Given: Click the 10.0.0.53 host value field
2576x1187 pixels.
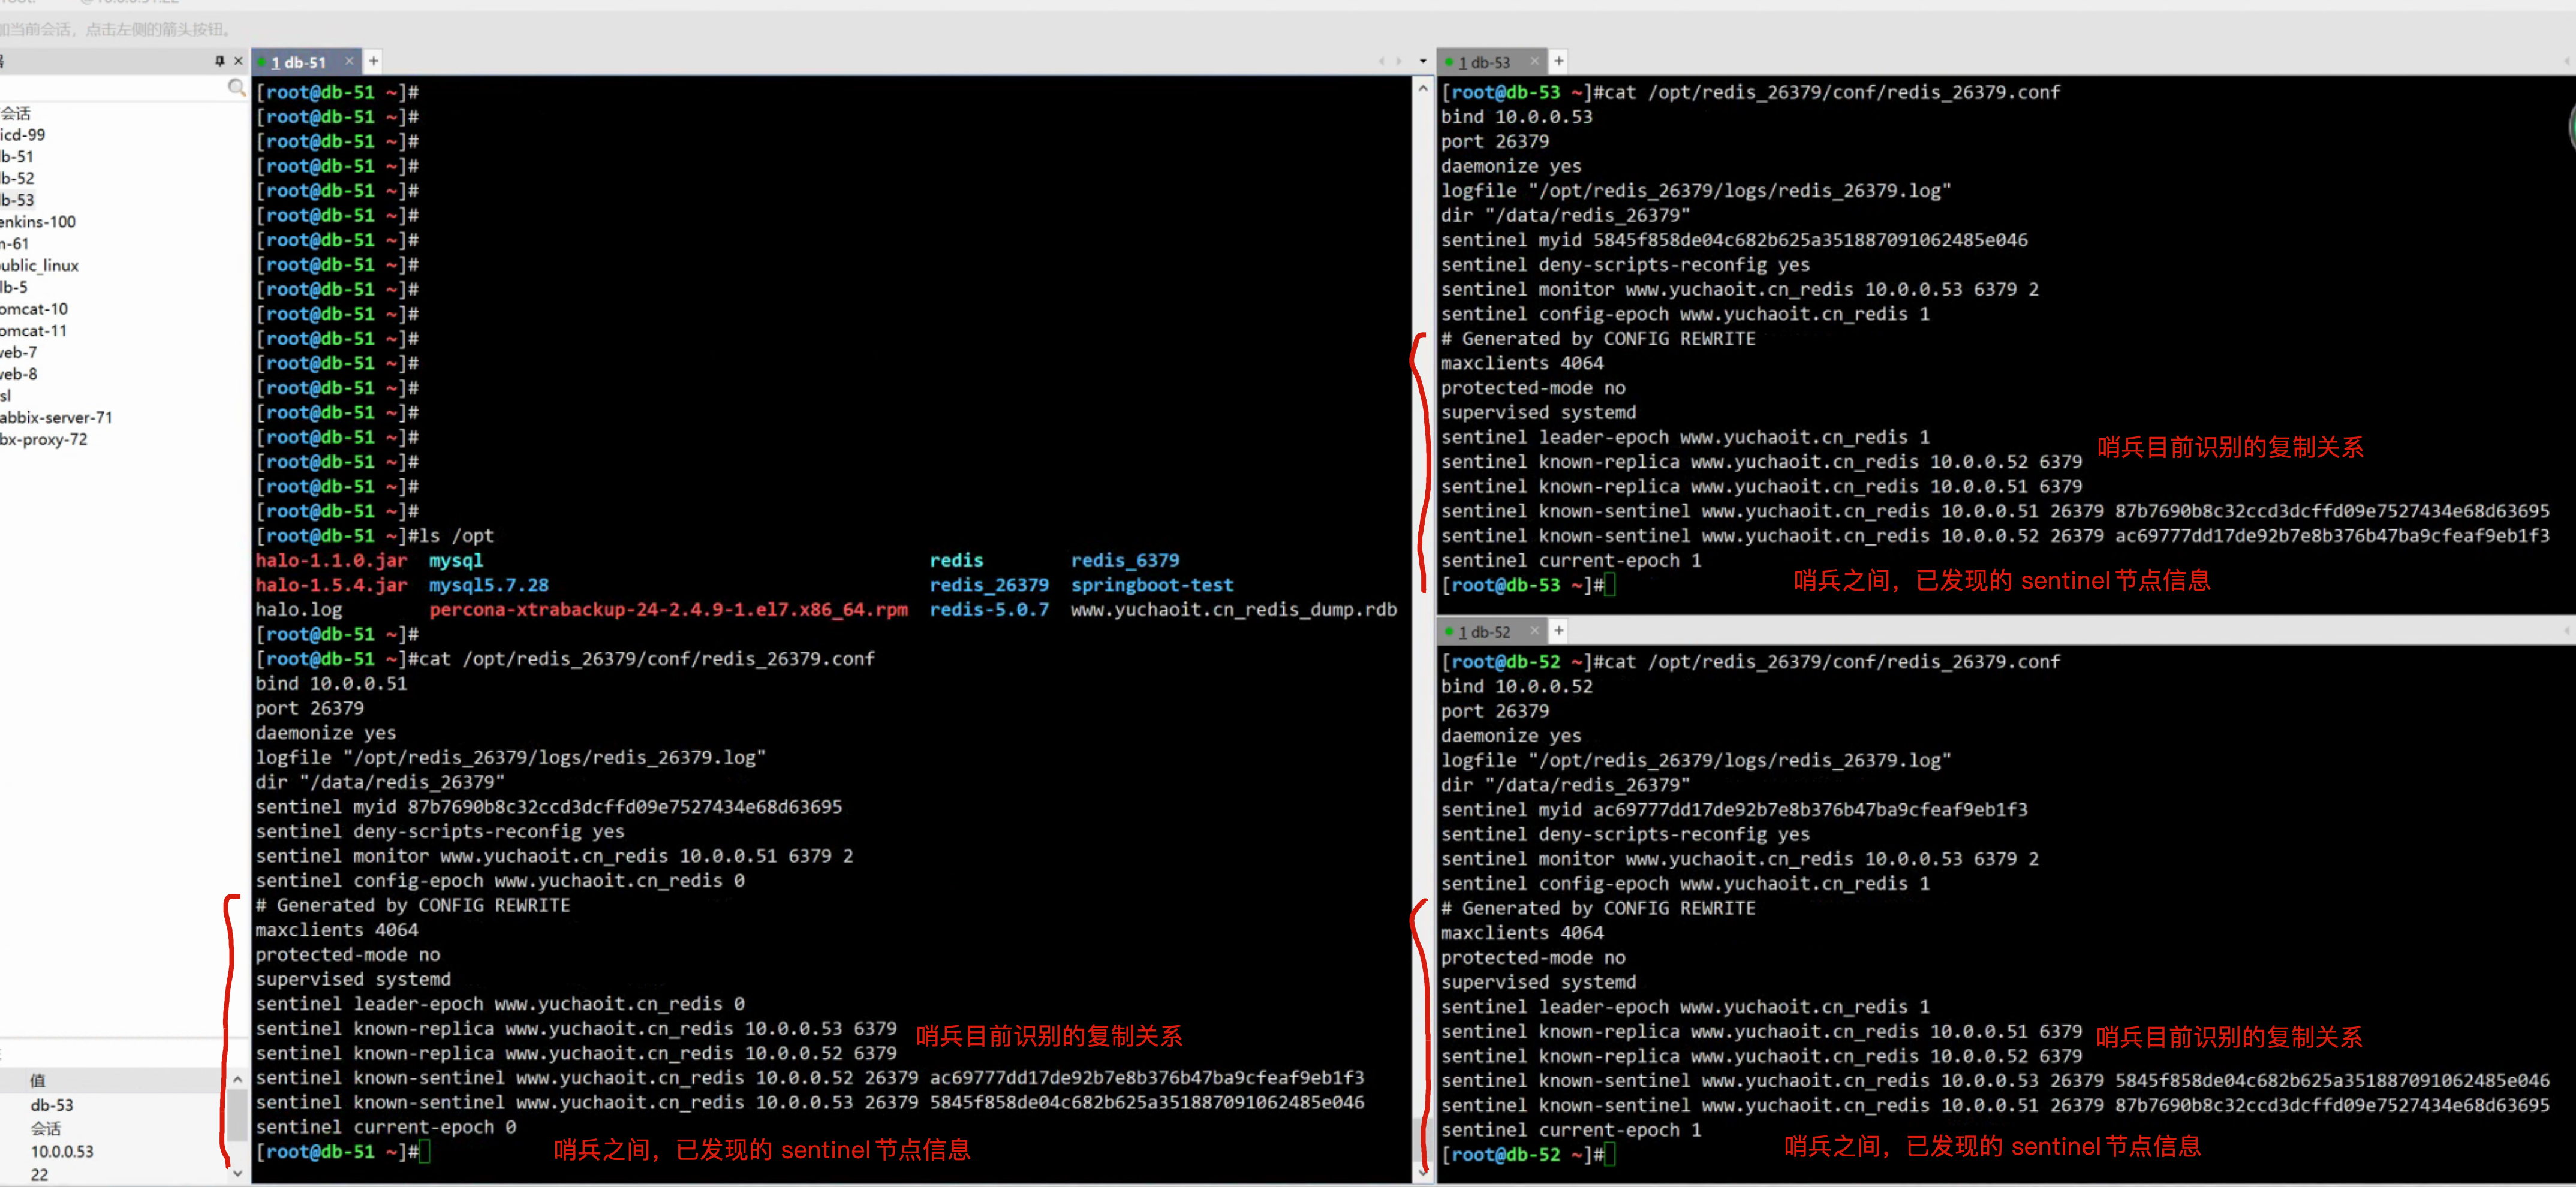Looking at the screenshot, I should point(62,1151).
